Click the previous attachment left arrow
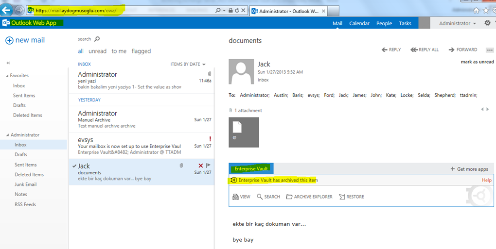The image size is (496, 249). 482,109
